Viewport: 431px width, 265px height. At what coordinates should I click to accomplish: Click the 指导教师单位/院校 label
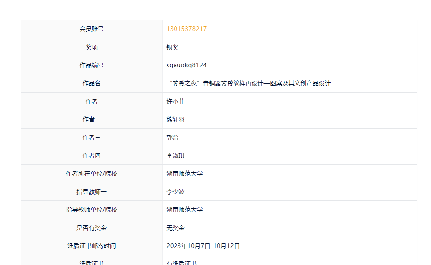(x=92, y=210)
